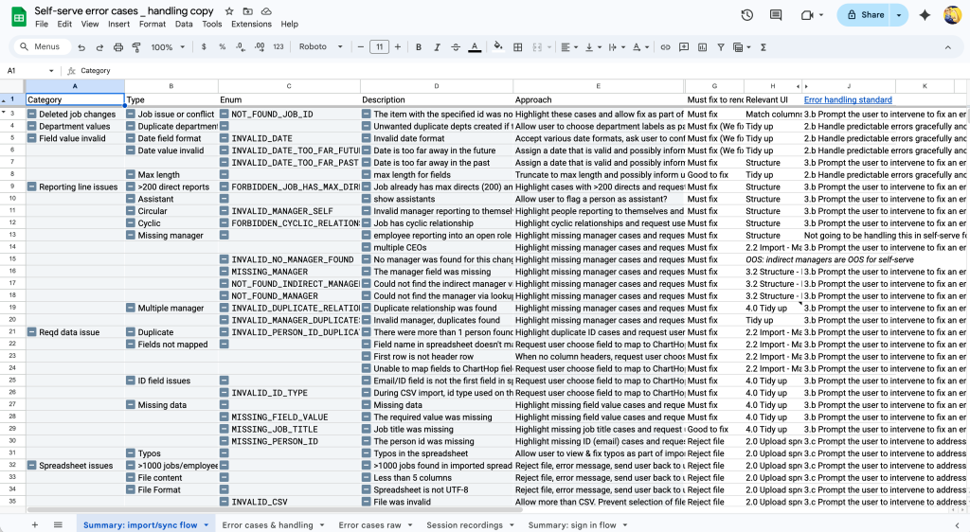Viewport: 970px width, 532px height.
Task: Open the Extensions menu
Action: pos(251,24)
